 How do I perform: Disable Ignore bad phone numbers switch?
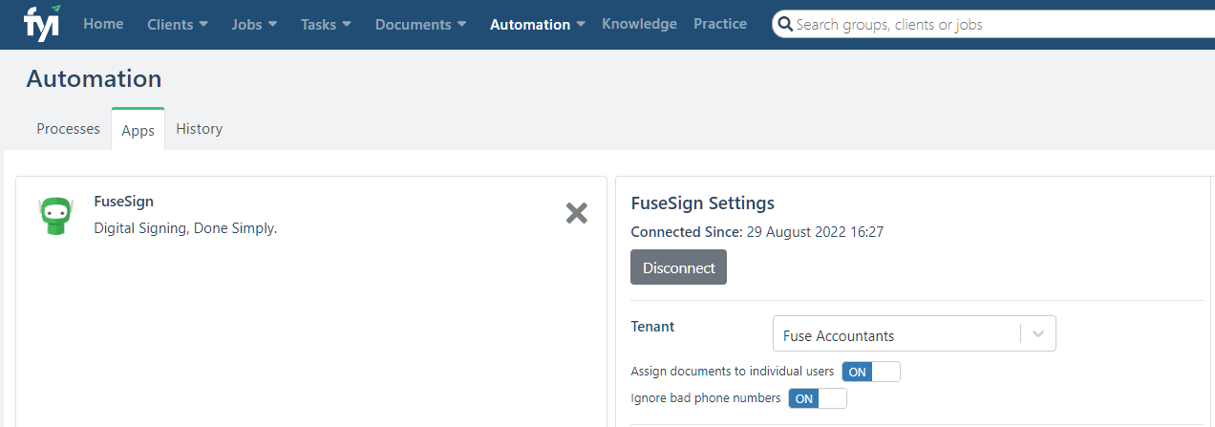pyautogui.click(x=817, y=398)
